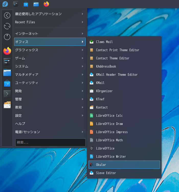Launch Firefox from the top panel
179x192 pixels.
pyautogui.click(x=46, y=4)
